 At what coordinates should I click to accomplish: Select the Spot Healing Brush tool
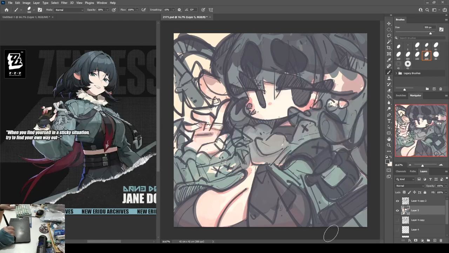click(x=389, y=66)
